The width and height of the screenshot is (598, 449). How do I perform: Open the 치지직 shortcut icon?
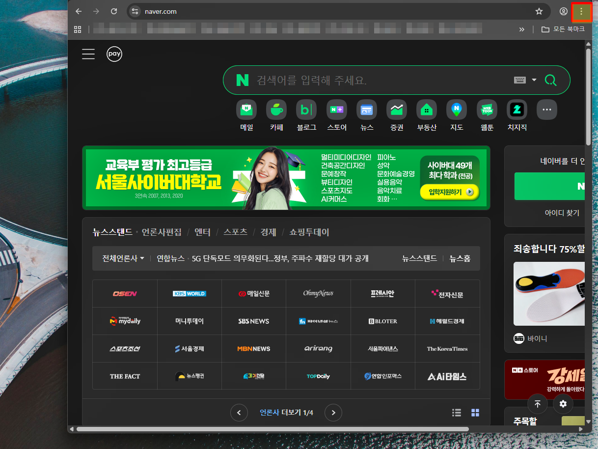coord(517,110)
